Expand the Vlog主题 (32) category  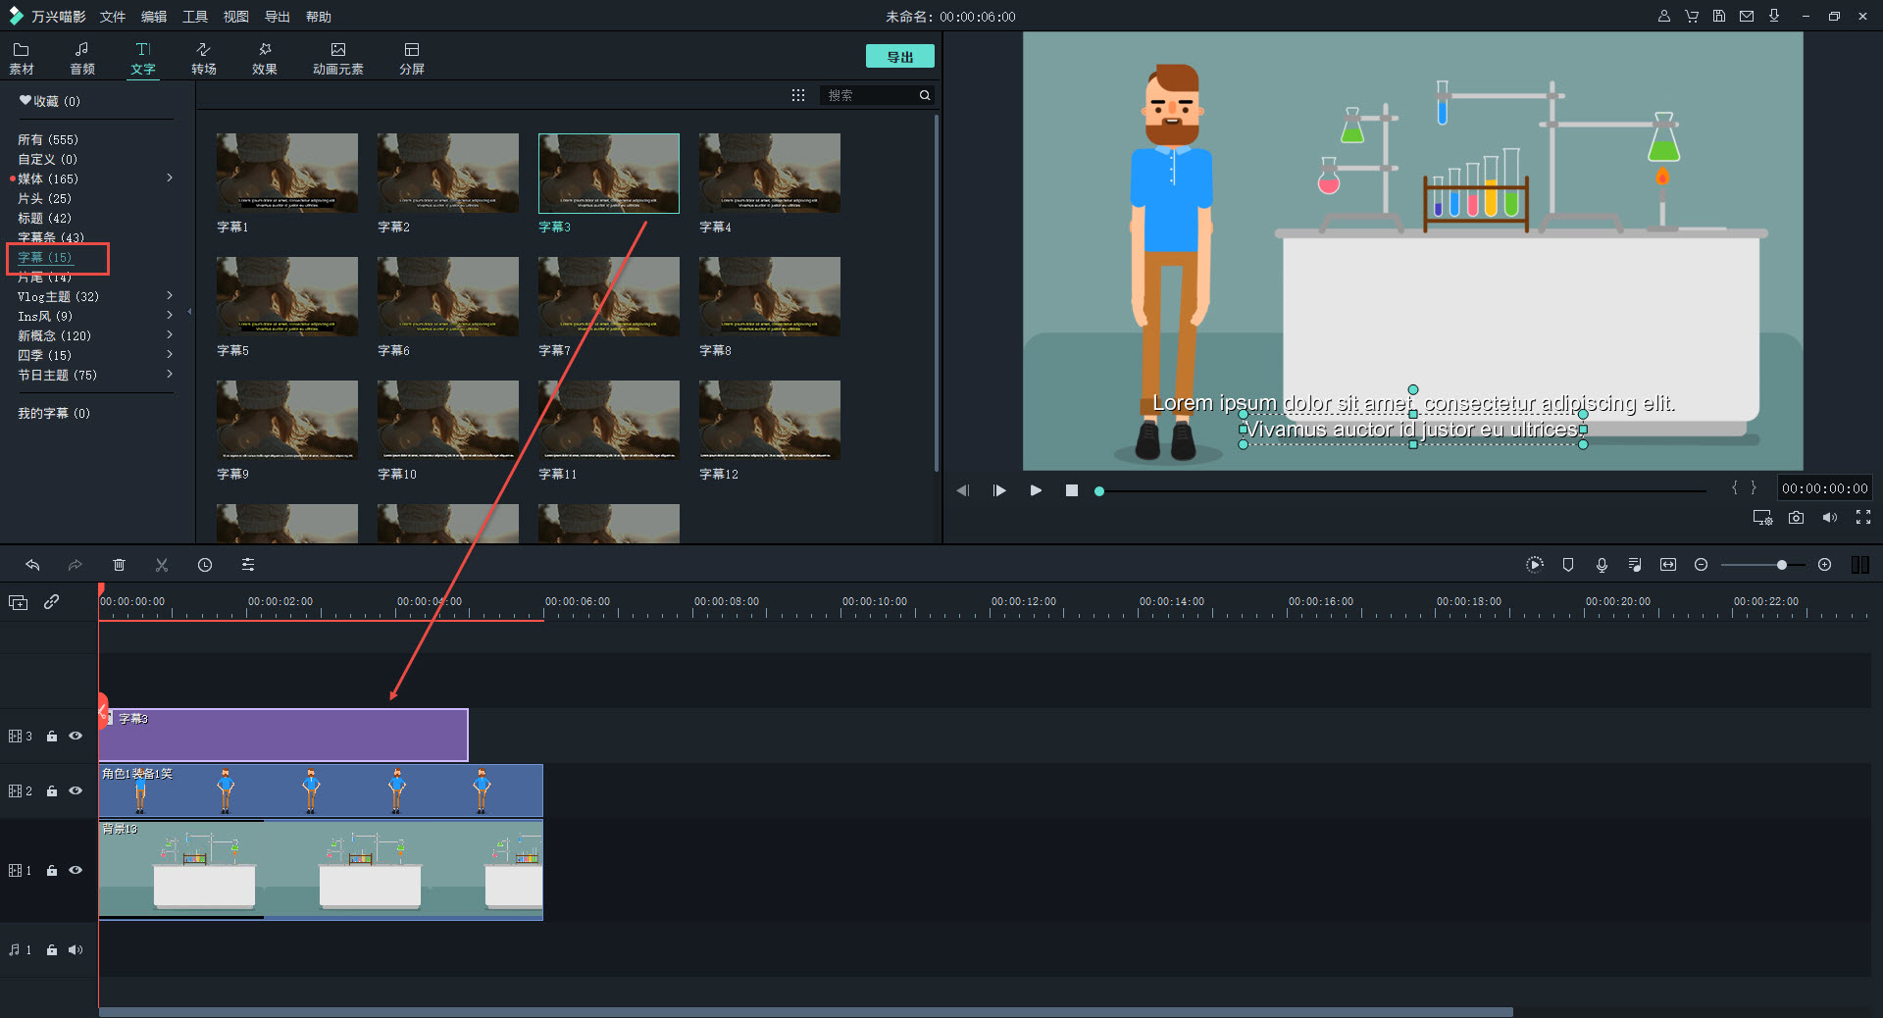170,296
